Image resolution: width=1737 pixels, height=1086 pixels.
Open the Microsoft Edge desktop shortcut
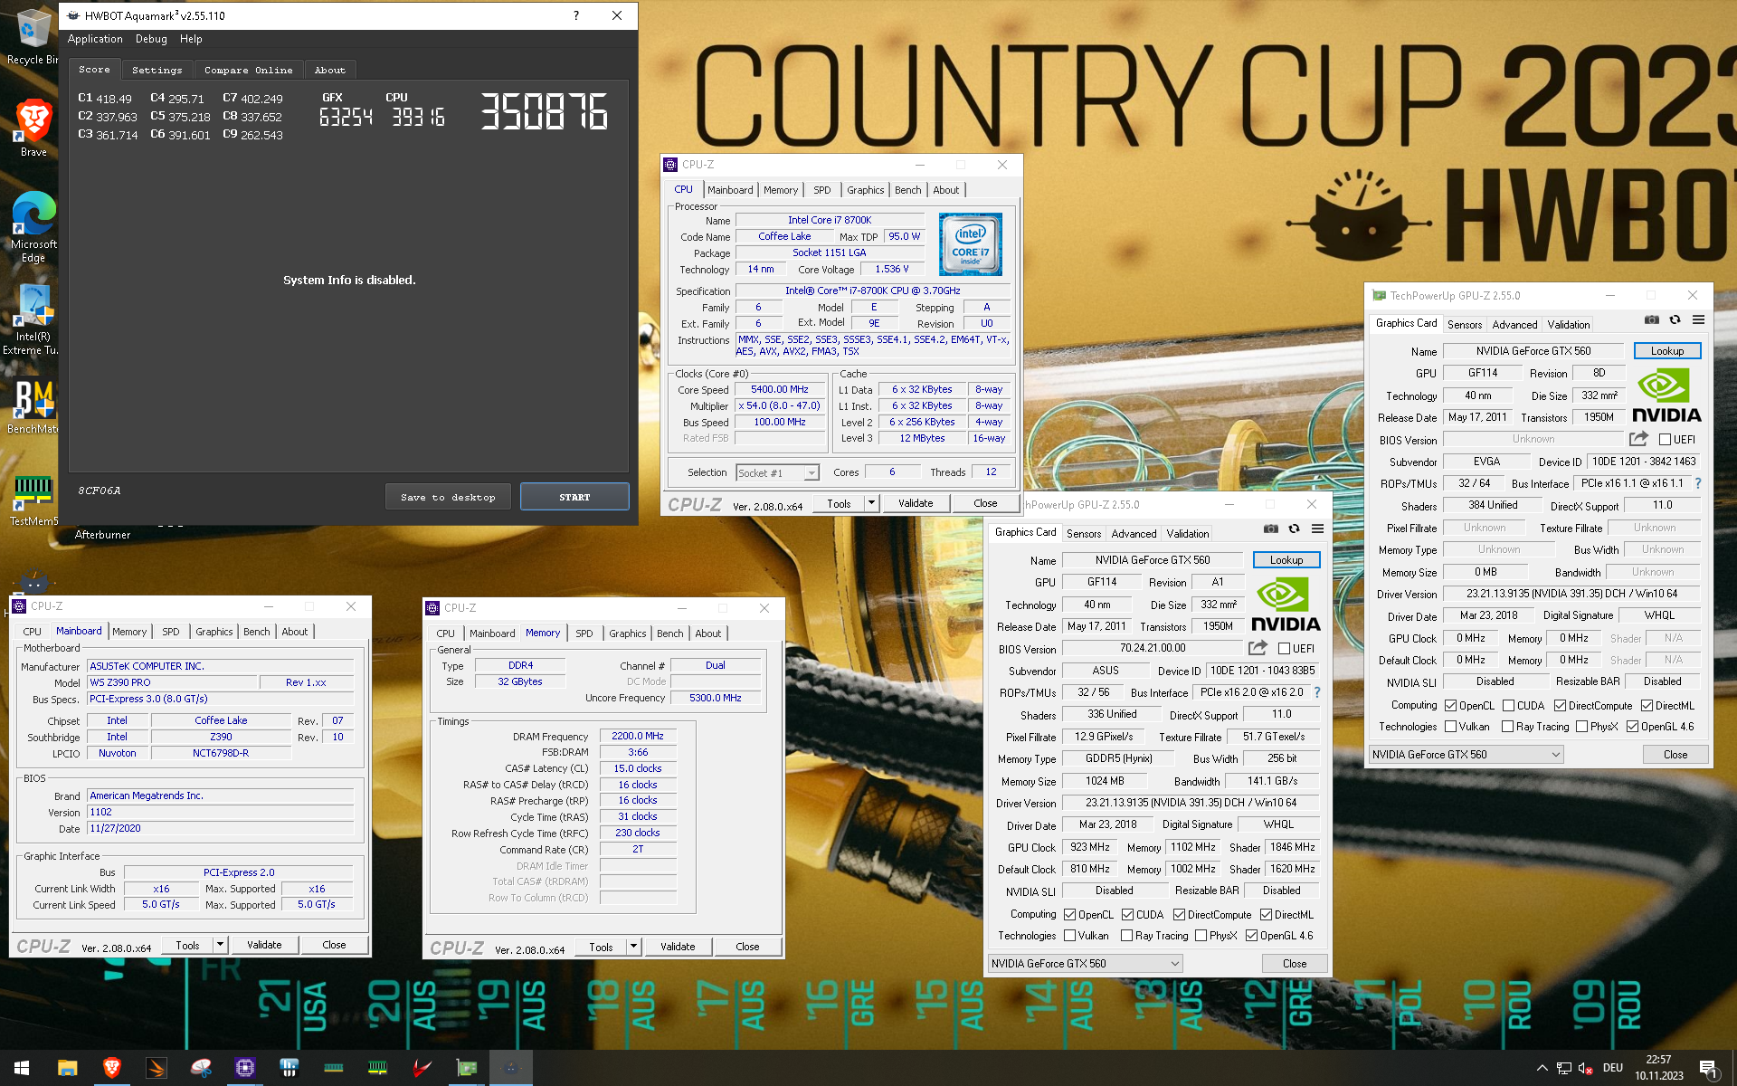(x=33, y=227)
